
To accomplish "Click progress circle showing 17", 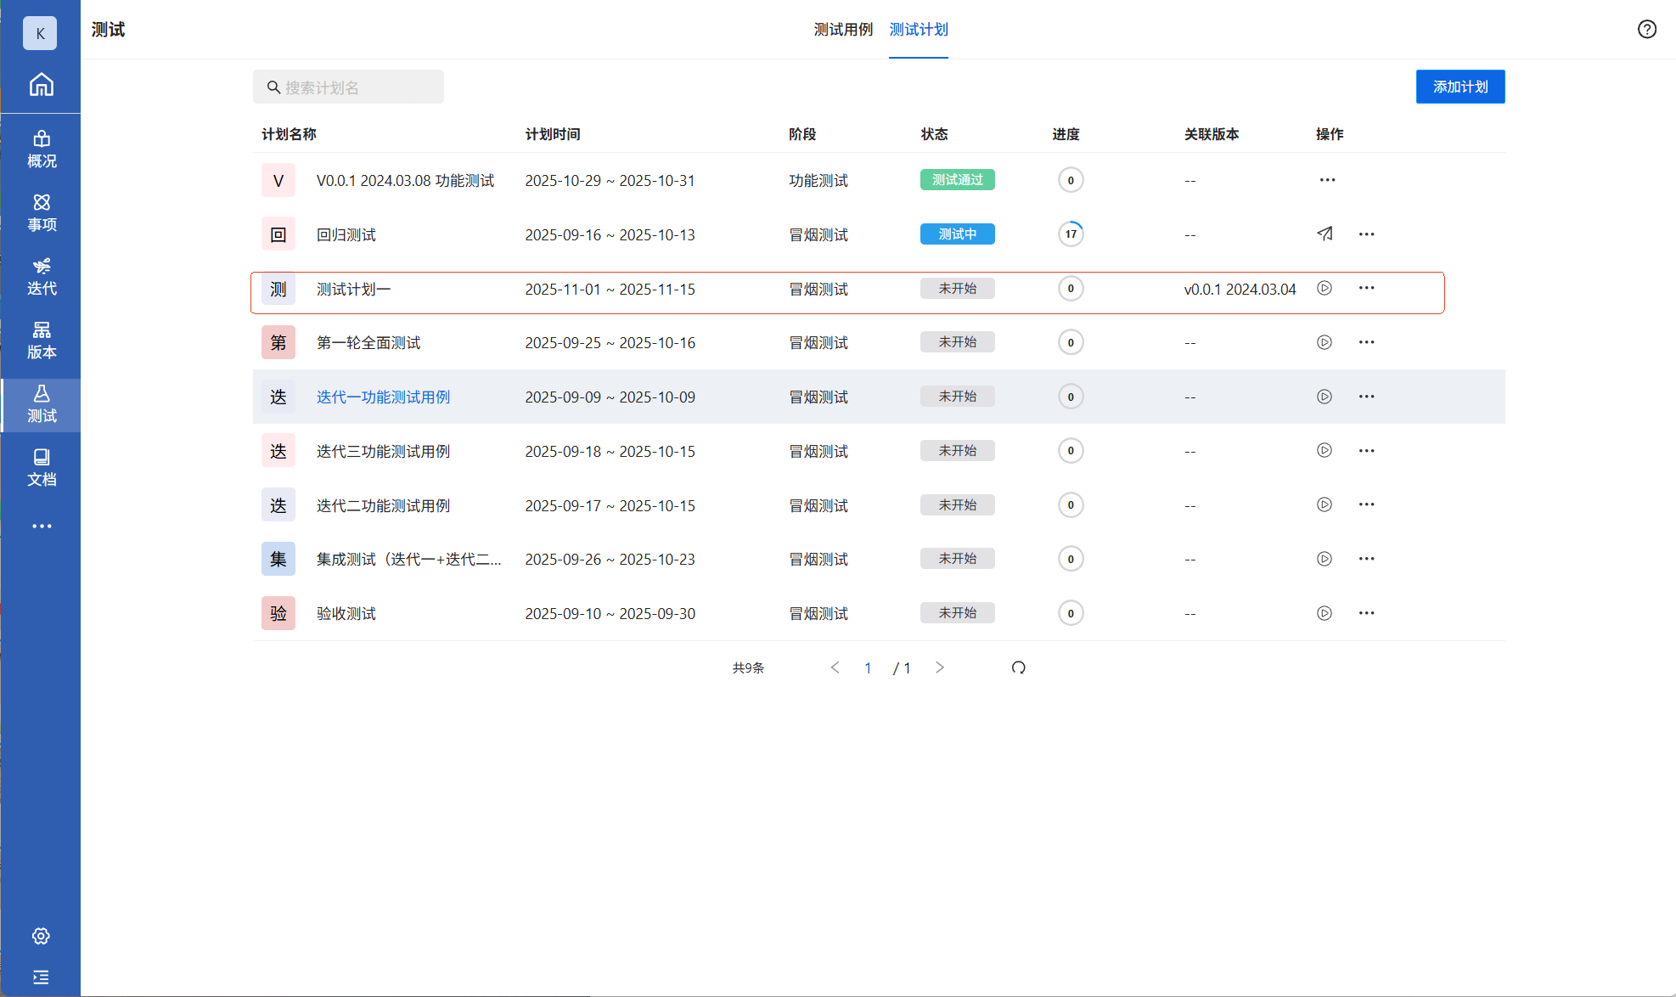I will pyautogui.click(x=1070, y=234).
